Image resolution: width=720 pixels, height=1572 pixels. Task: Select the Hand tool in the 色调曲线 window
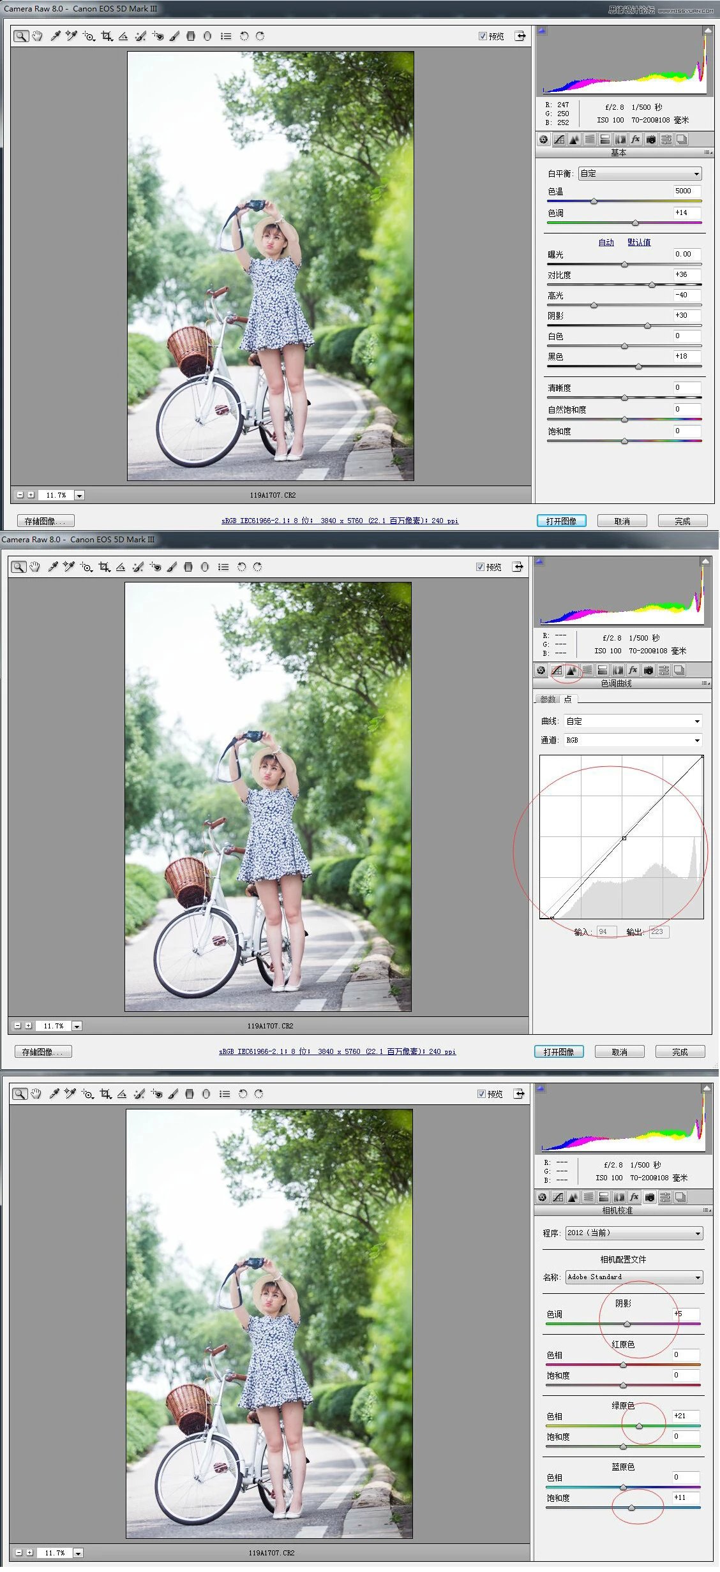34,567
